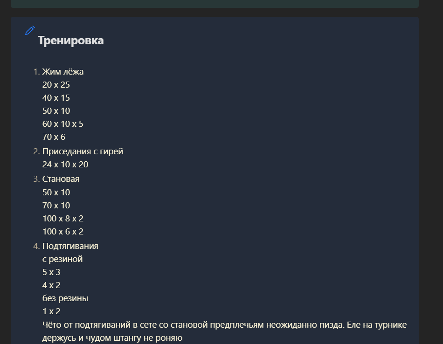Viewport: 443px width, 344px height.
Task: Click the Тренировка heading
Action: click(70, 41)
